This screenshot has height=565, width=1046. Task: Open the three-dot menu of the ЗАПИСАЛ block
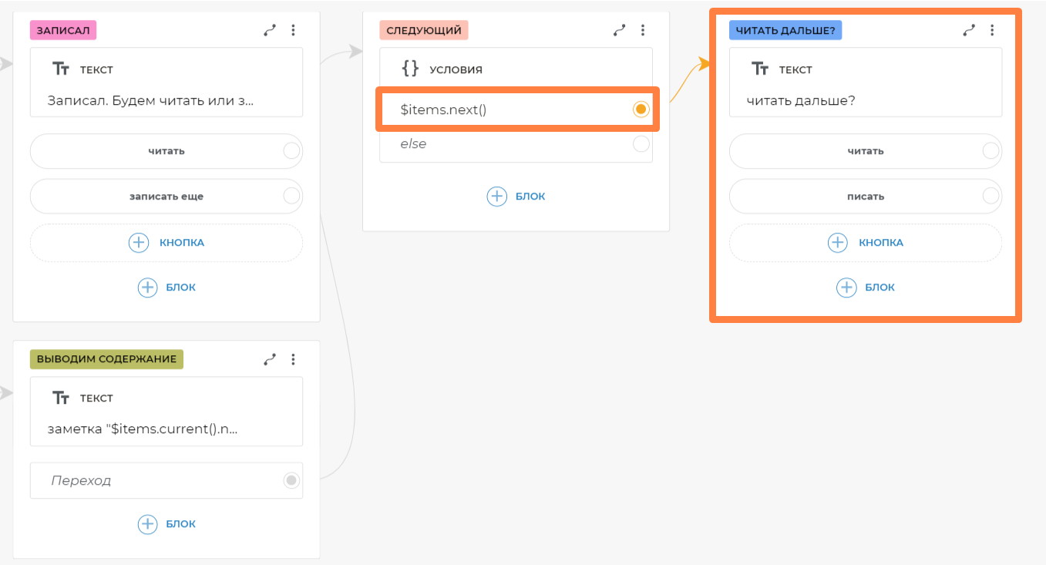pyautogui.click(x=293, y=31)
